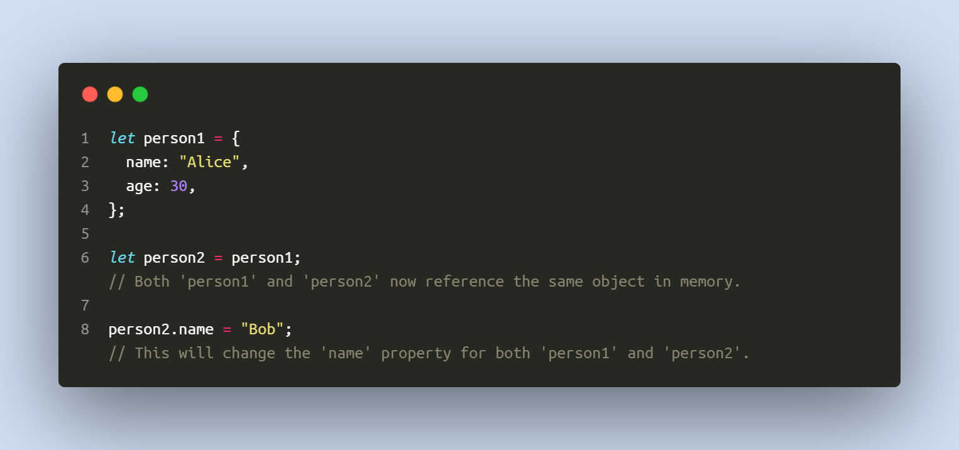This screenshot has width=959, height=450.
Task: Click the 'age' property key
Action: (139, 187)
